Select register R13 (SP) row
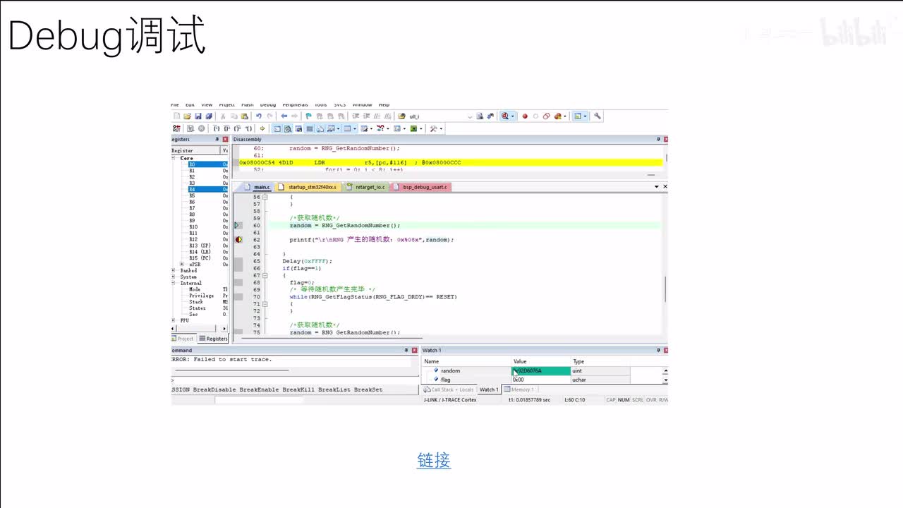Viewport: 903px width, 508px height. (x=200, y=246)
